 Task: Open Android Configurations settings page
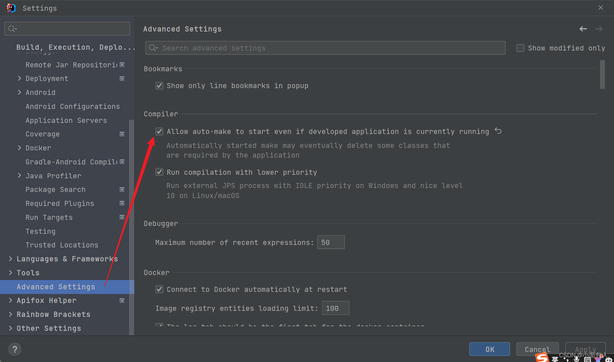click(x=73, y=106)
